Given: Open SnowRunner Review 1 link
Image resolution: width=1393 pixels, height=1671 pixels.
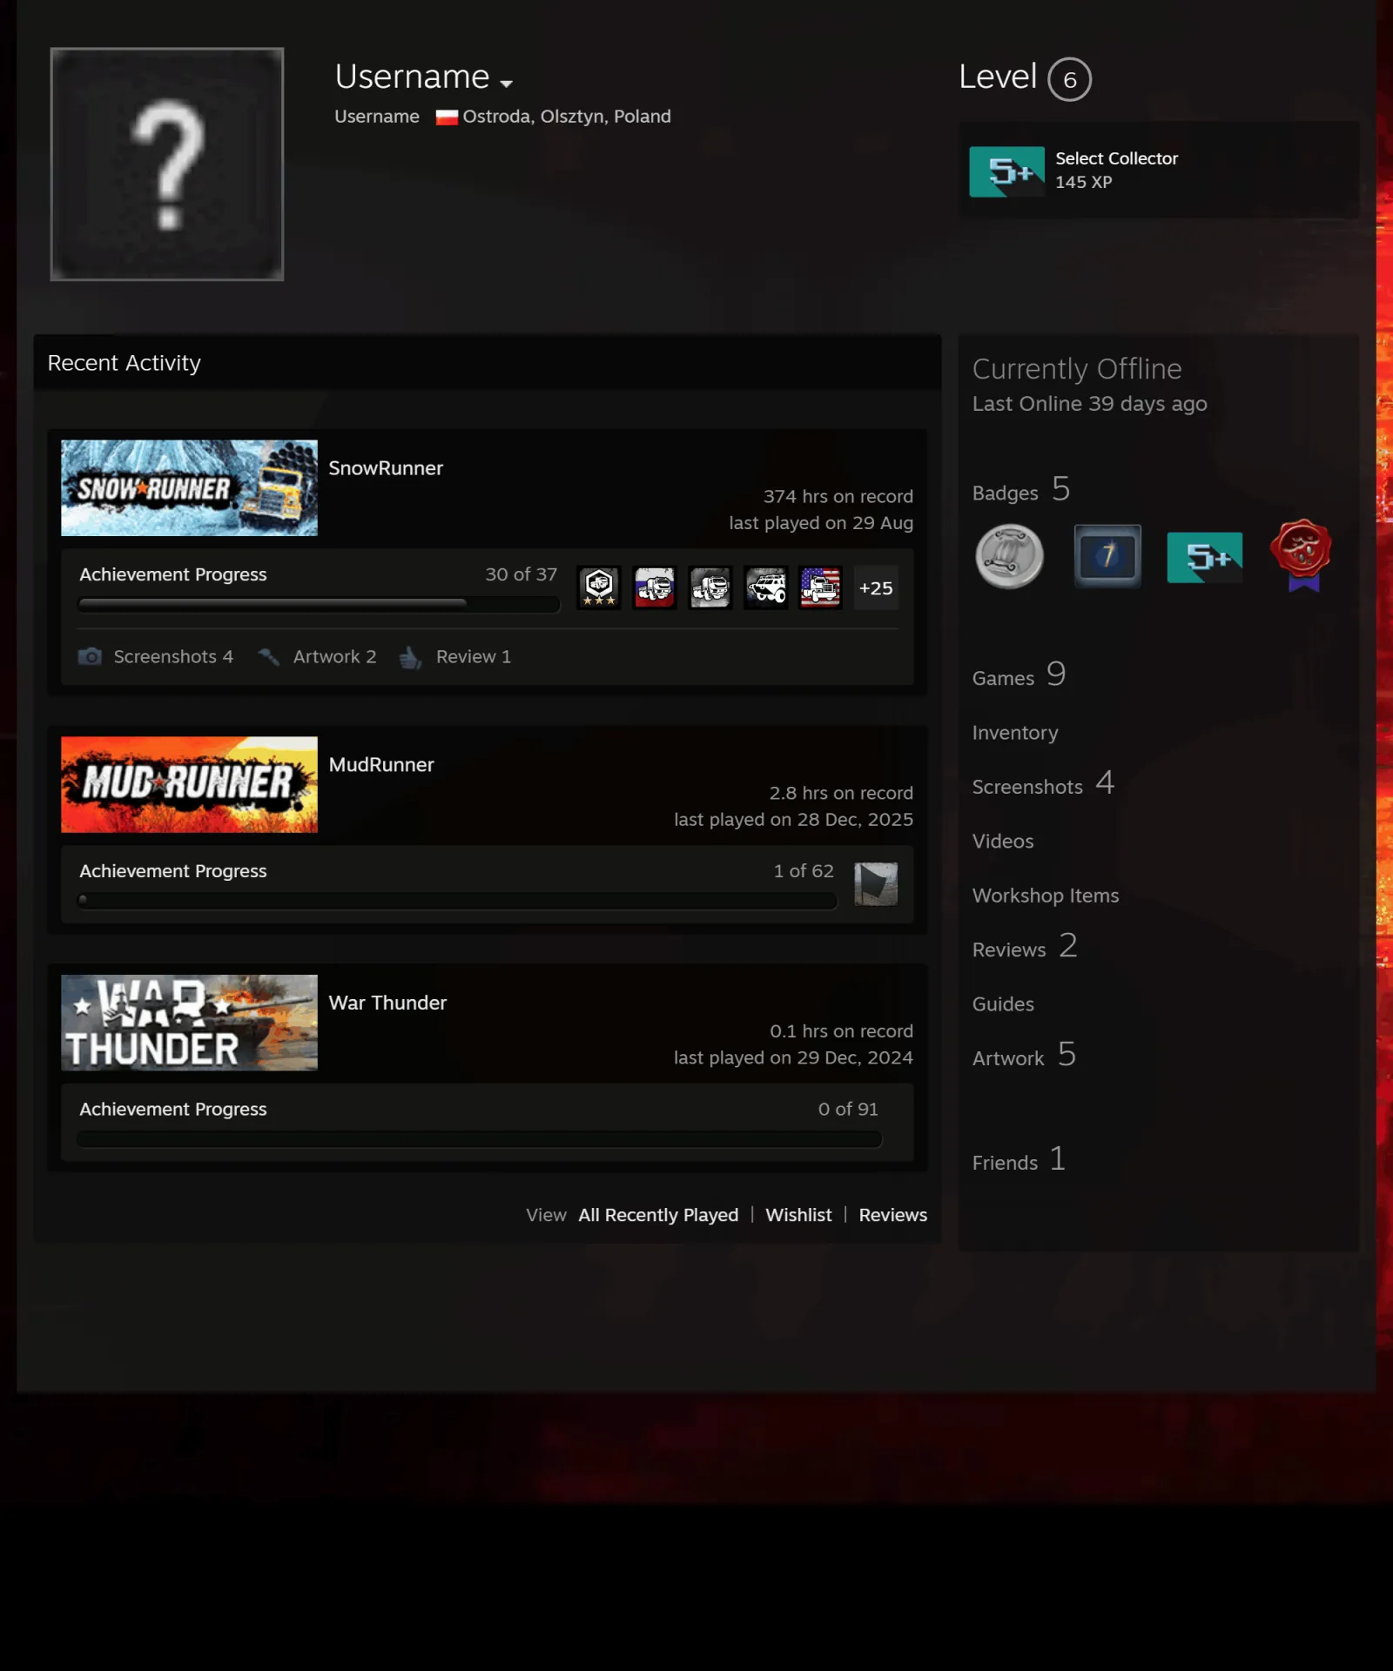Looking at the screenshot, I should (474, 657).
